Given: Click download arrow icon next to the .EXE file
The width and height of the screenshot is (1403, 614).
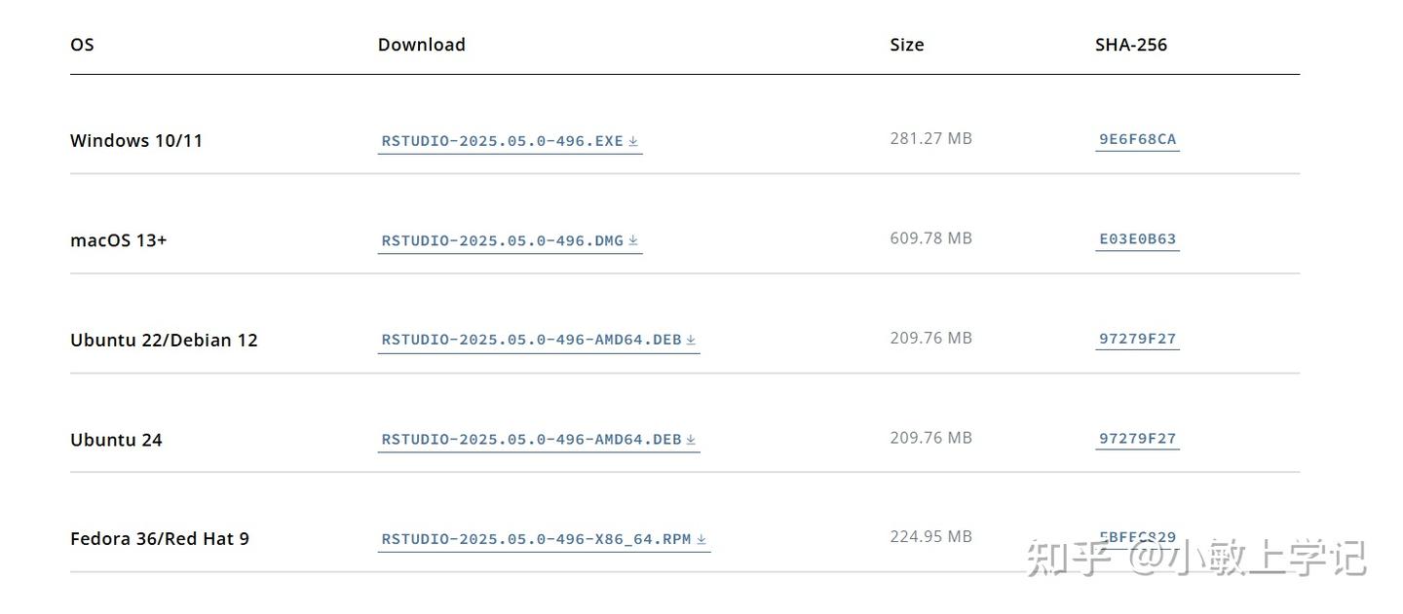Looking at the screenshot, I should (x=633, y=141).
